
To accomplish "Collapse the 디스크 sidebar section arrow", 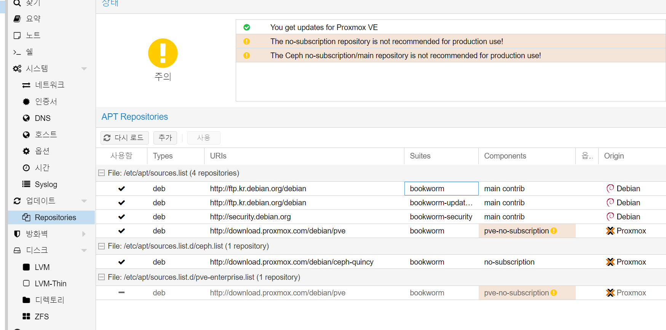I will pos(84,251).
